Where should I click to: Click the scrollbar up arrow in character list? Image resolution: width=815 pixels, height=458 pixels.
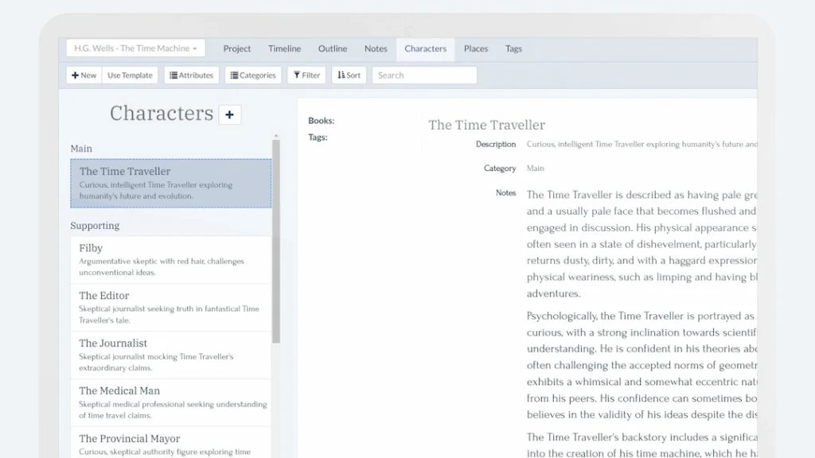276,136
